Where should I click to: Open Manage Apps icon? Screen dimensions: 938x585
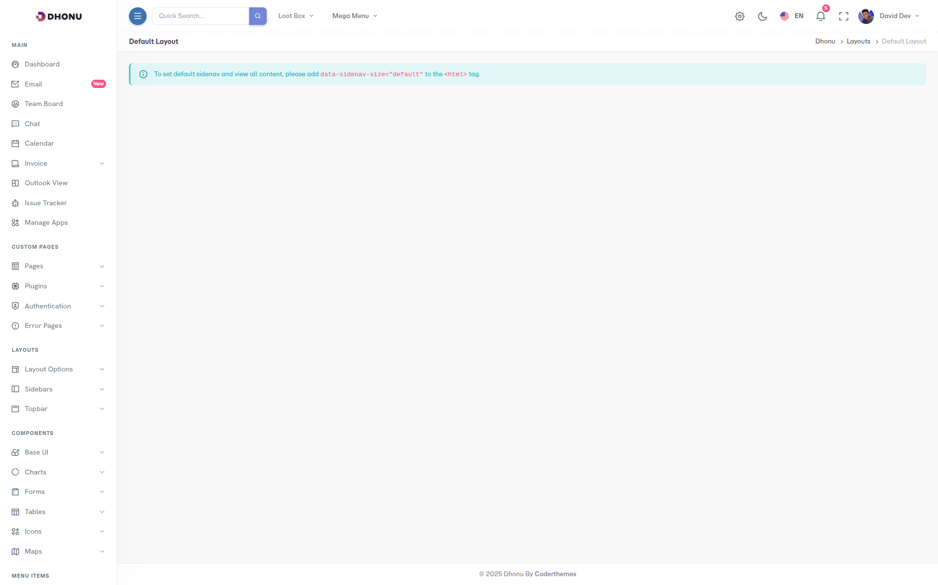[x=15, y=222]
